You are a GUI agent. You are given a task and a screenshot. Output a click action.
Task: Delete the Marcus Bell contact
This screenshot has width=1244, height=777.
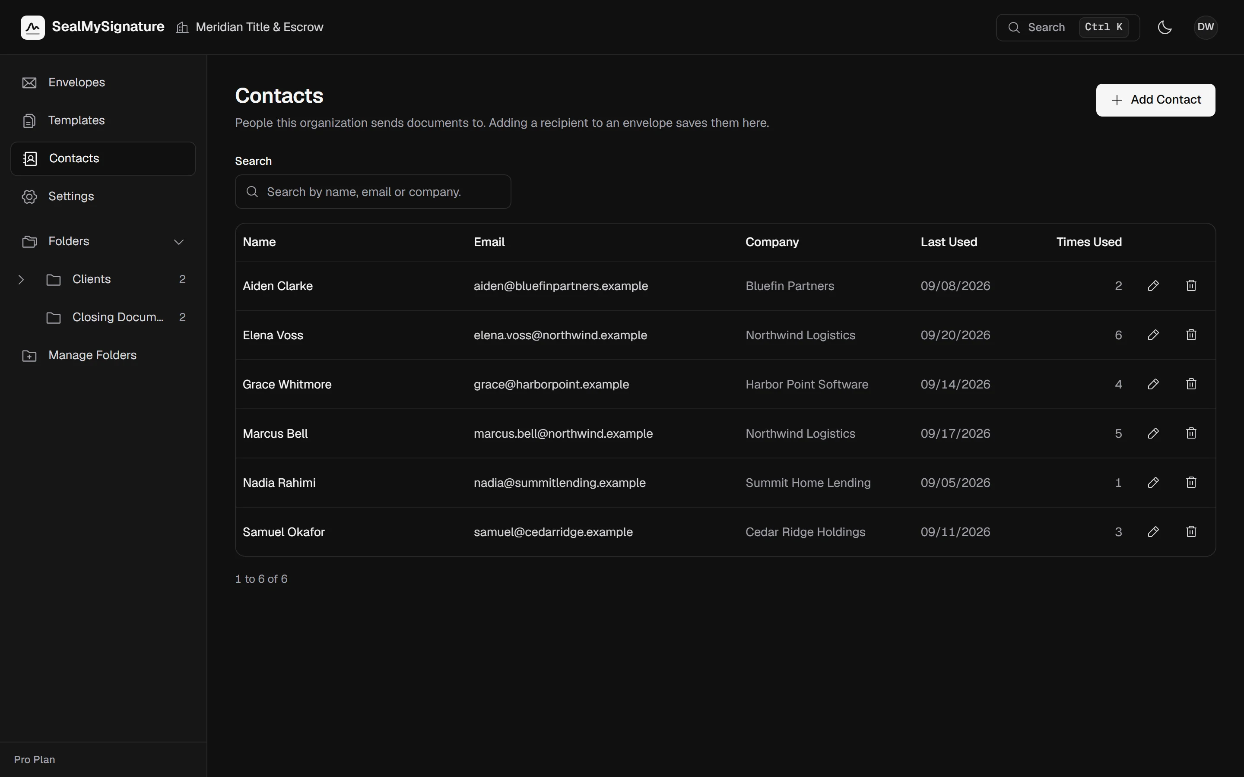[x=1191, y=433]
